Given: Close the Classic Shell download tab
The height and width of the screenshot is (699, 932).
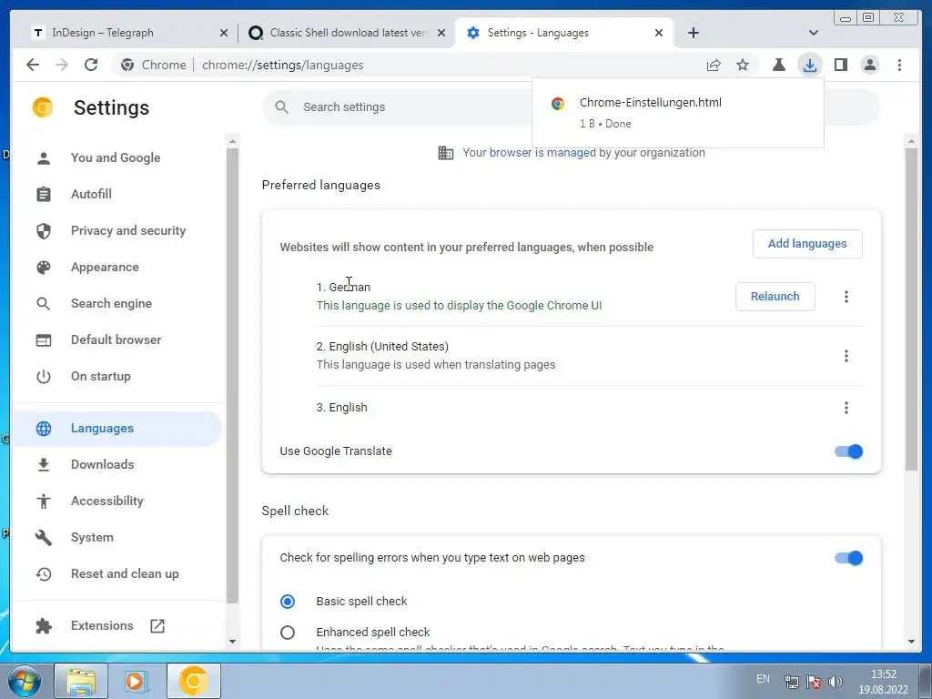Looking at the screenshot, I should (x=441, y=34).
